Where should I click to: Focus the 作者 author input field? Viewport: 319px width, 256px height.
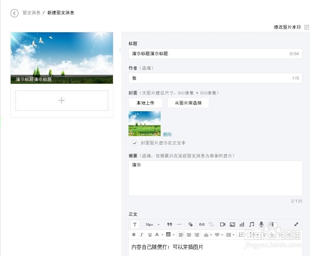[215, 78]
